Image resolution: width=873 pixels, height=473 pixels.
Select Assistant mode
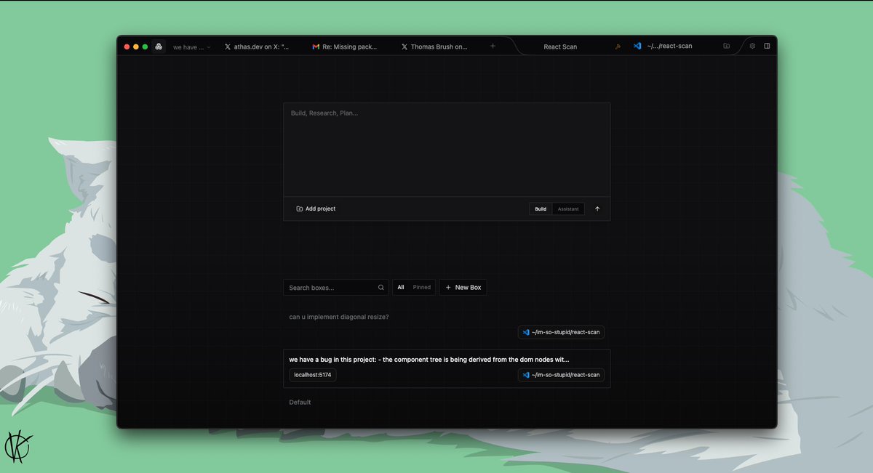coord(568,209)
